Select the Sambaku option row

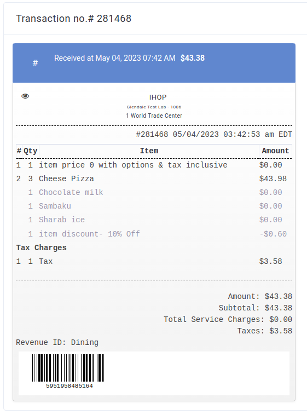pos(154,206)
